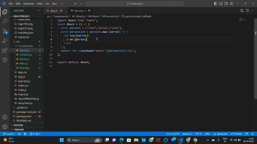The width and height of the screenshot is (257, 144).
Task: Split the editor to the right
Action: 247,11
